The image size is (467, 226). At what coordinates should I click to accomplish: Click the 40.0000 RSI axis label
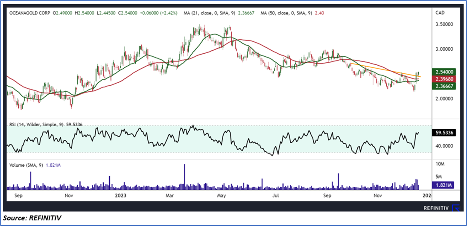coord(444,146)
